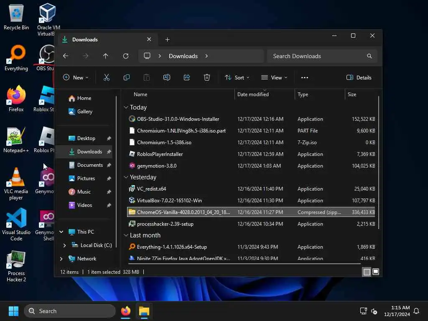Screen dimensions: 428x321
Task: Go up one folder level
Action: pos(106,56)
